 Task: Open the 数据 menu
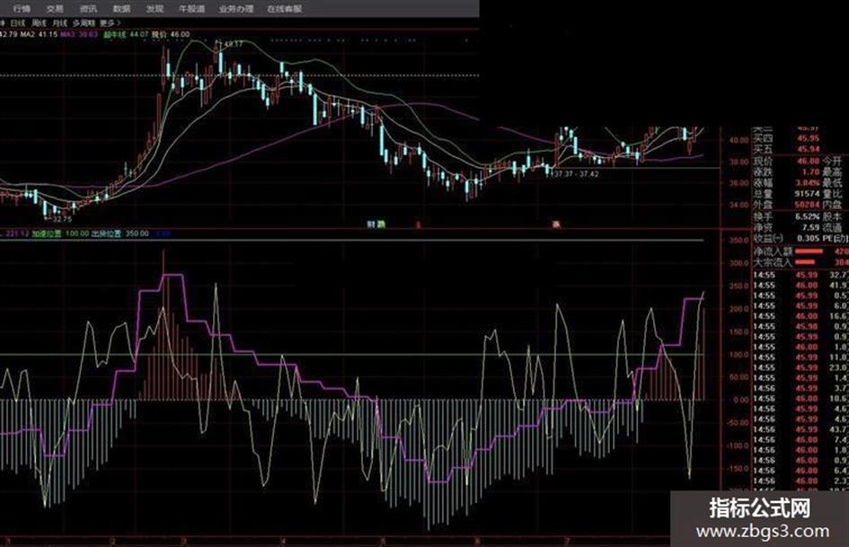122,9
